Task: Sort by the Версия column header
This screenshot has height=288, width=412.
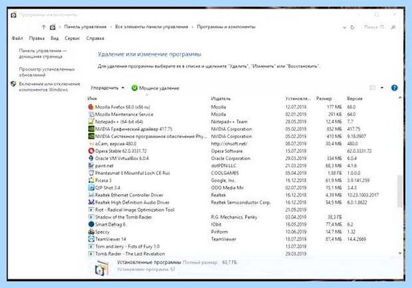Action: [x=355, y=99]
